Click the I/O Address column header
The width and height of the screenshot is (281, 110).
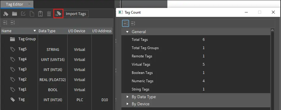point(102,31)
